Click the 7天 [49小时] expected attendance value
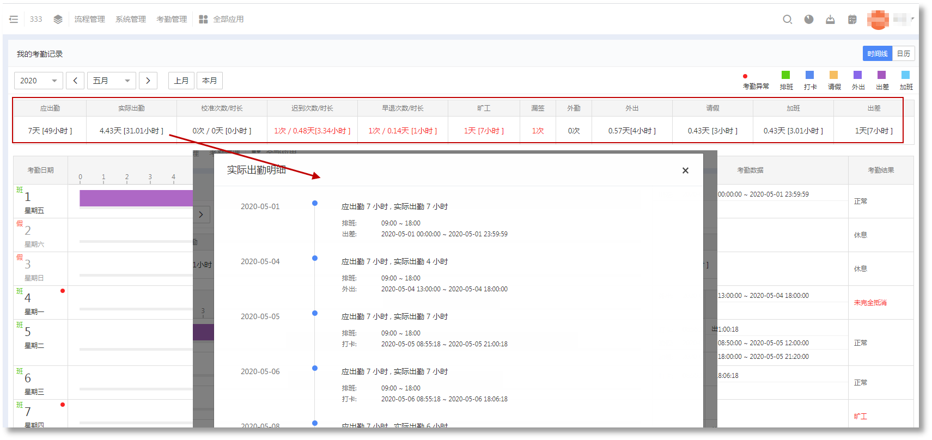Viewport: 932px width, 440px height. [x=50, y=131]
